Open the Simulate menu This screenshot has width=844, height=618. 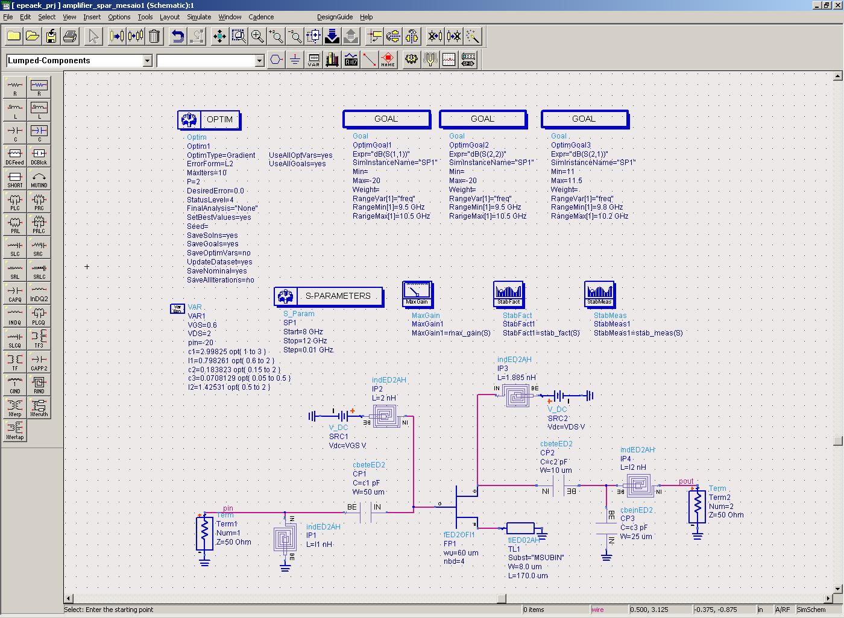tap(199, 17)
